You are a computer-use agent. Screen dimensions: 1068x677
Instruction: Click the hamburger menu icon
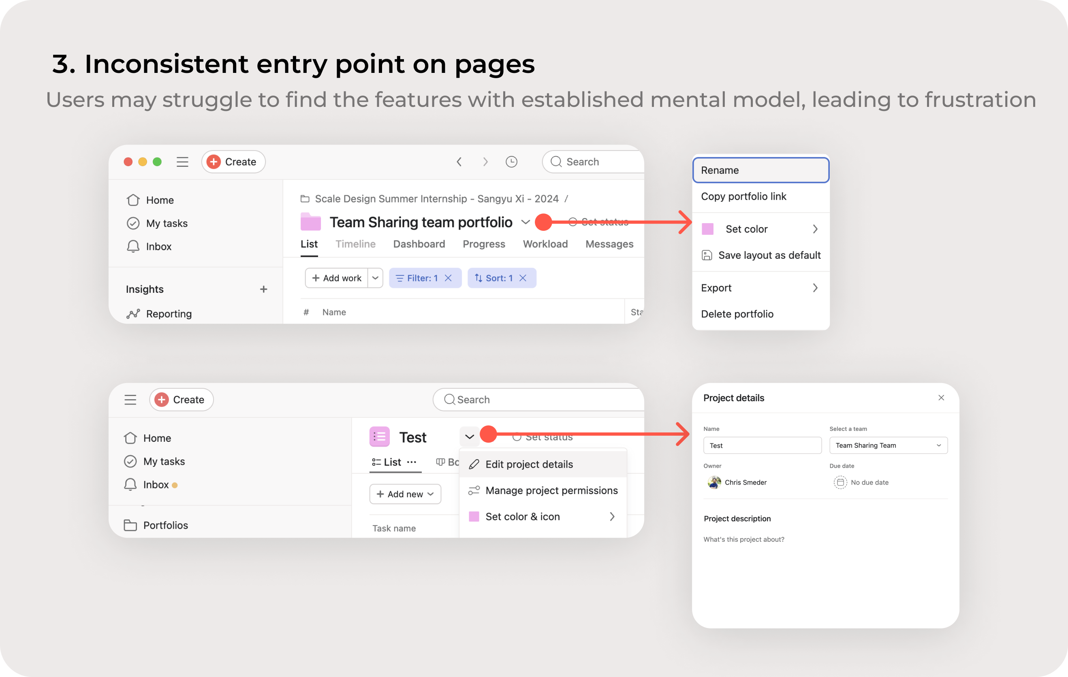(182, 162)
